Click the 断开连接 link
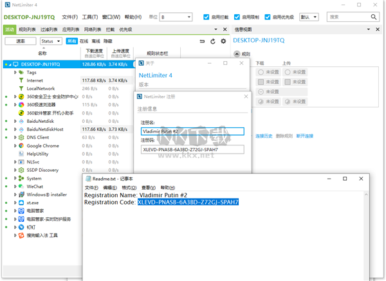 tap(305, 136)
